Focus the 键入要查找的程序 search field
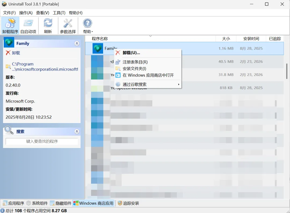The width and height of the screenshot is (290, 213). (42, 141)
